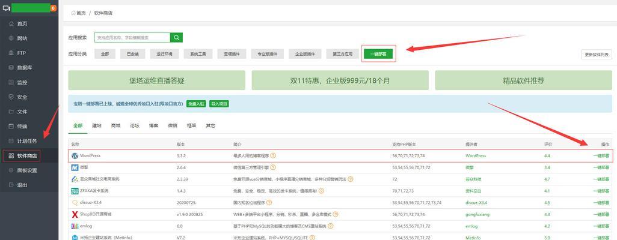Click 一键部署 link in 微擎 row
Screen dimensions: 617x240
(601, 168)
